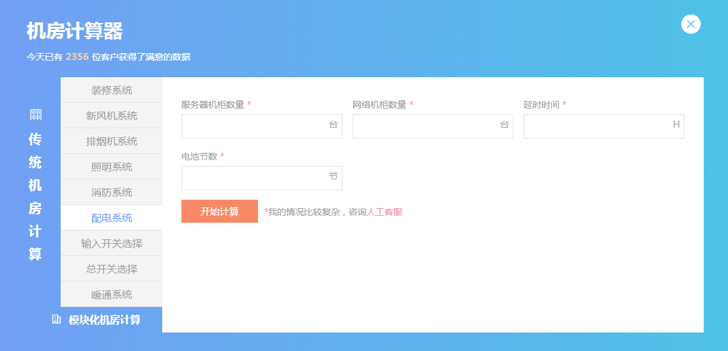Click the 电池节数 input field

(261, 178)
